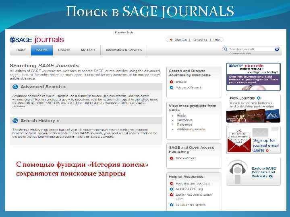290x217 pixels.
Task: Open the My Tools tab
Action: point(88,50)
